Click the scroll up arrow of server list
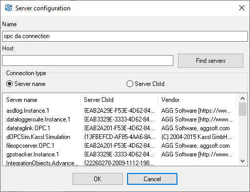This screenshot has height=192, width=250. tap(242, 98)
